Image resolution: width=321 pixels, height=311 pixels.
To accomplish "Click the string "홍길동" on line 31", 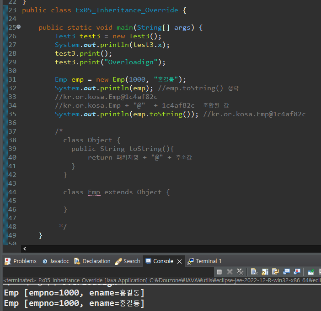I will point(166,79).
